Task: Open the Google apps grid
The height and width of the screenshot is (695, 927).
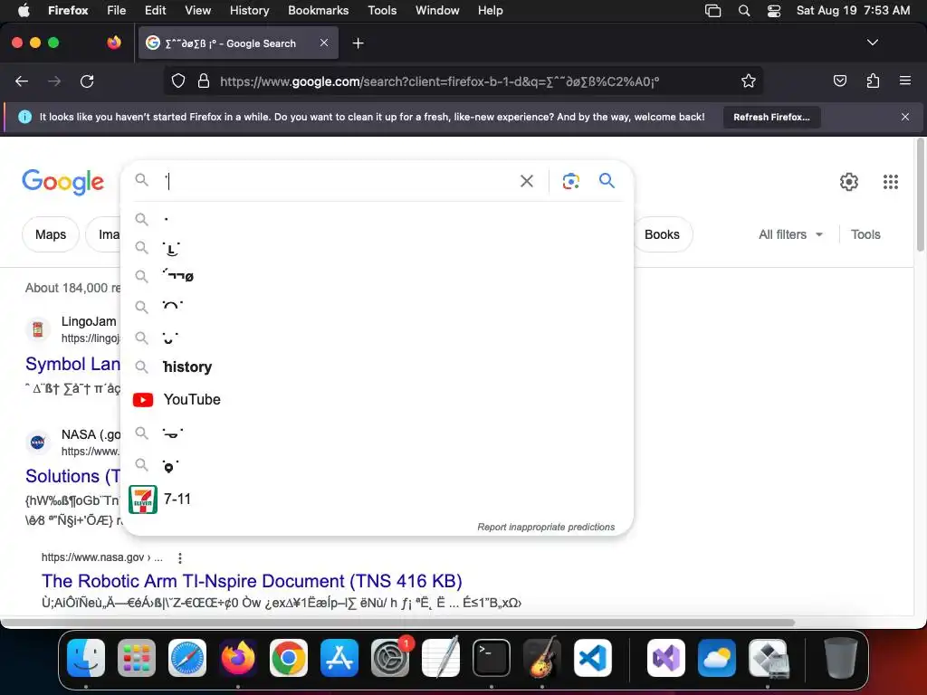Action: pos(891,181)
